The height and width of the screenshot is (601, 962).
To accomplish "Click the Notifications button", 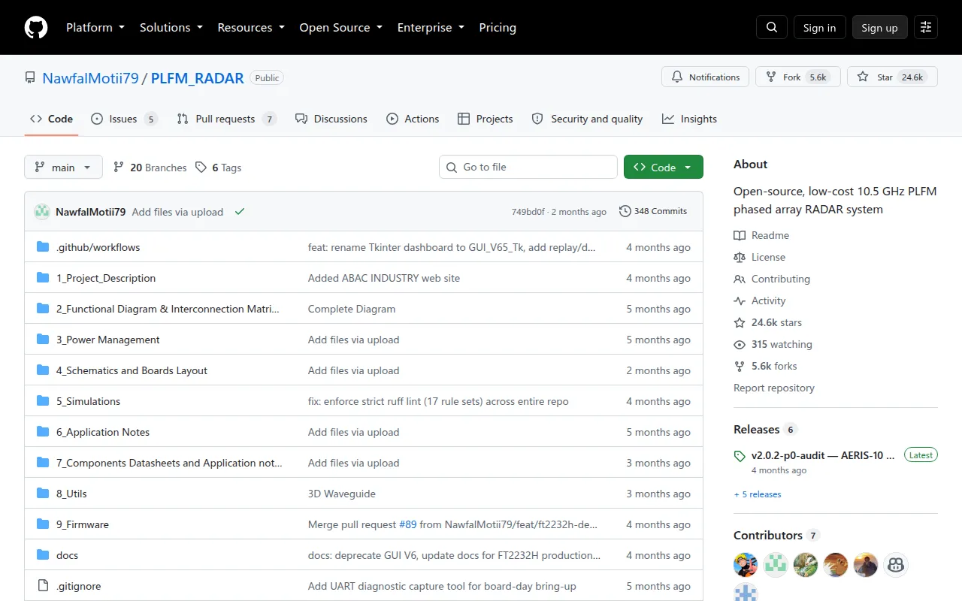I will coord(706,77).
